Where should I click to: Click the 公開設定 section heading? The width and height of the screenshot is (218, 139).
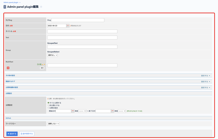click(x=9, y=94)
